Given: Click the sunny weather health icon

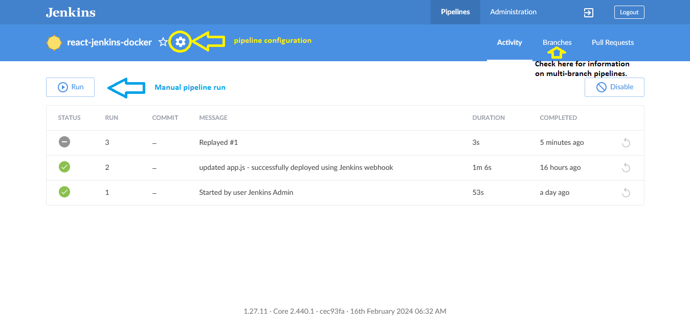Looking at the screenshot, I should pyautogui.click(x=54, y=42).
